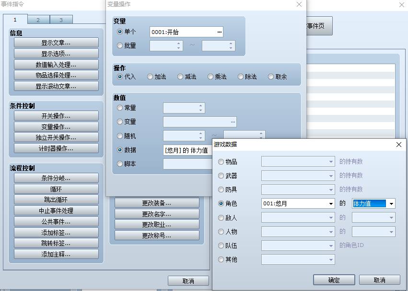The height and width of the screenshot is (291, 408).
Task: Click the 开关操作 command button
Action: [x=56, y=116]
